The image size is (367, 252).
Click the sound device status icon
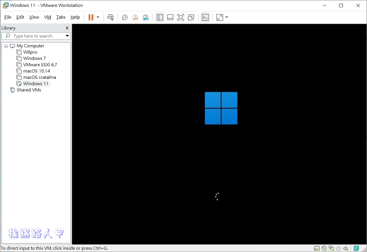click(x=345, y=248)
